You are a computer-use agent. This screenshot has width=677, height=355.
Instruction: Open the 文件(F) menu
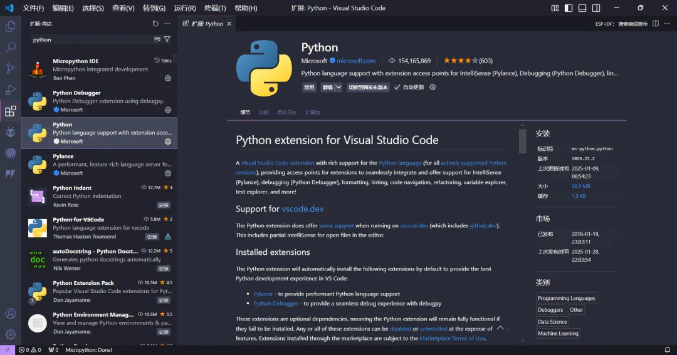33,8
